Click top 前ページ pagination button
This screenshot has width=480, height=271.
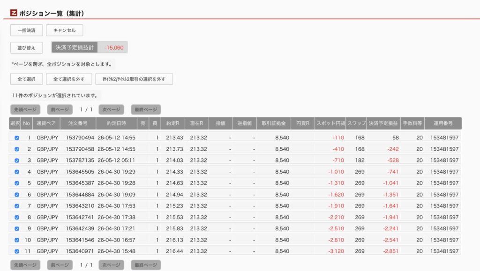click(x=60, y=110)
